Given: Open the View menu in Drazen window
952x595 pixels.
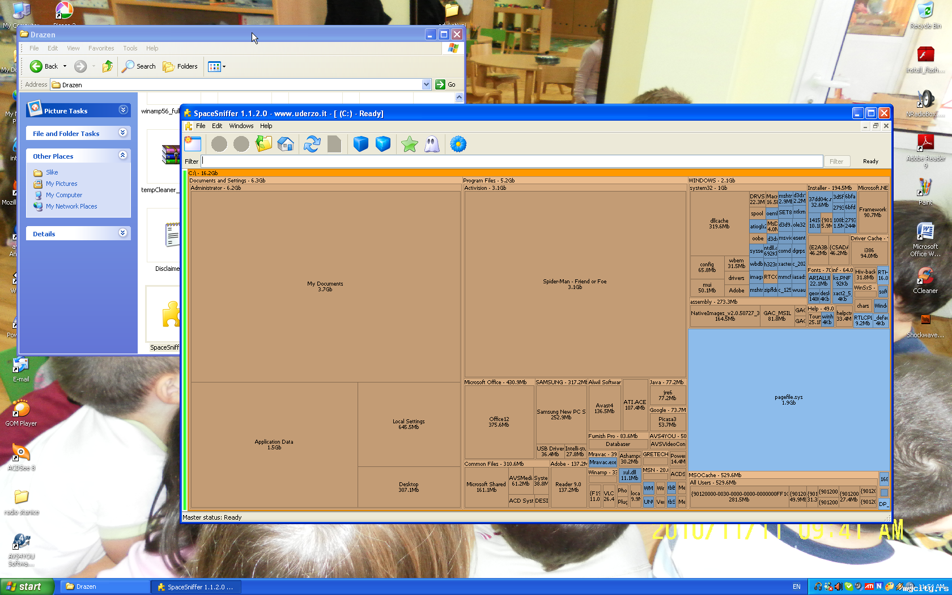Looking at the screenshot, I should tap(73, 48).
